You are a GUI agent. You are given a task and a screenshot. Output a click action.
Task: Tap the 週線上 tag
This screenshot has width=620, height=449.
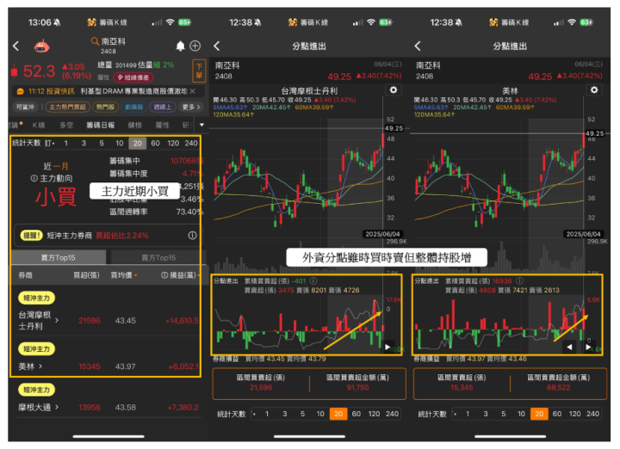163,107
